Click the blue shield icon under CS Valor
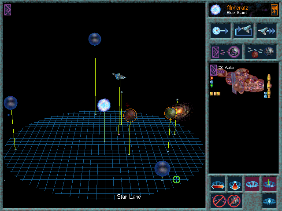 coord(211,82)
